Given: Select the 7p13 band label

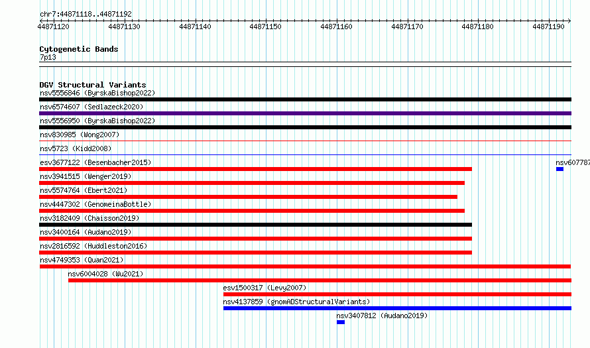Looking at the screenshot, I should [48, 57].
